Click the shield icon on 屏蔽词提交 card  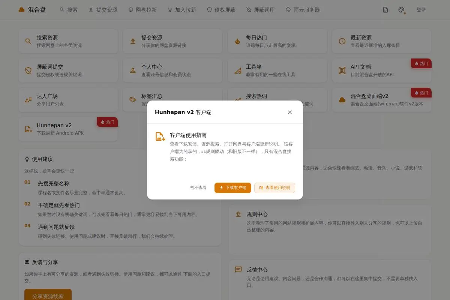coord(28,70)
